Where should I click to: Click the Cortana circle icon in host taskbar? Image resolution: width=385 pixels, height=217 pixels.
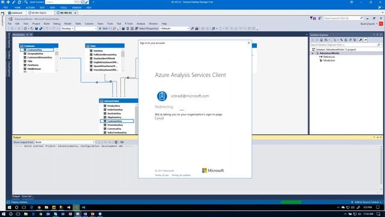(x=11, y=214)
